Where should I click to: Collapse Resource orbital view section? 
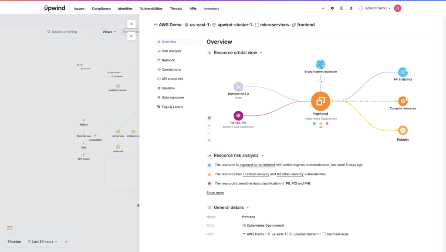260,53
